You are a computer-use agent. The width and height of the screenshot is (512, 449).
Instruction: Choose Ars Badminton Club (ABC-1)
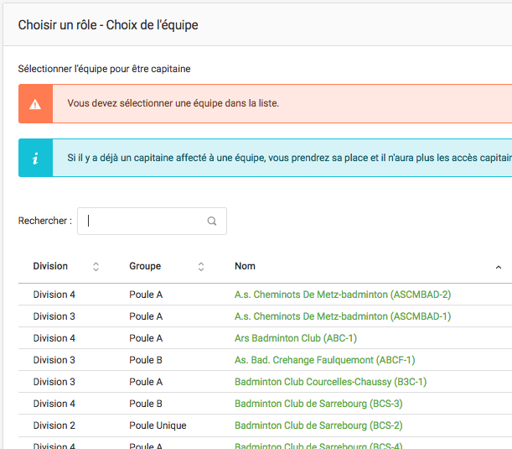point(296,338)
